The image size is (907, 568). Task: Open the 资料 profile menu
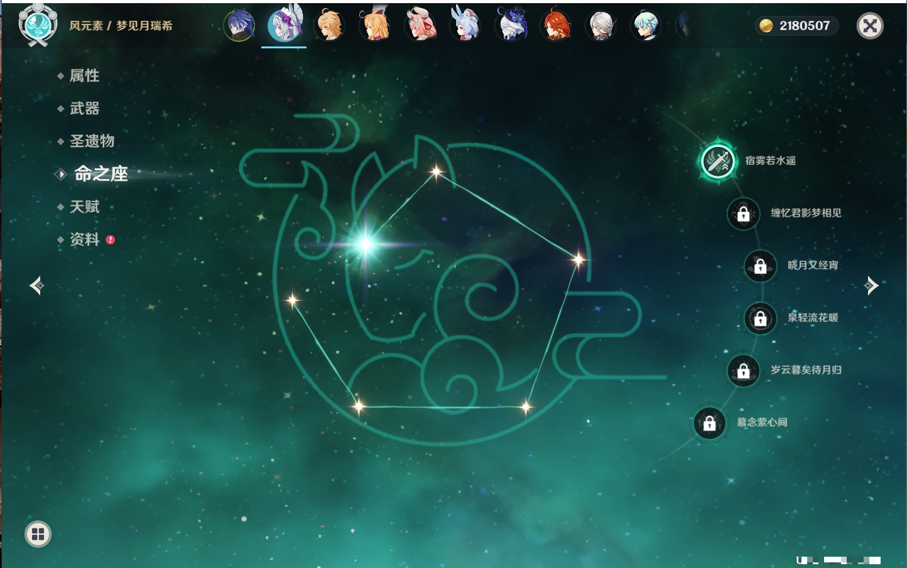(x=84, y=239)
